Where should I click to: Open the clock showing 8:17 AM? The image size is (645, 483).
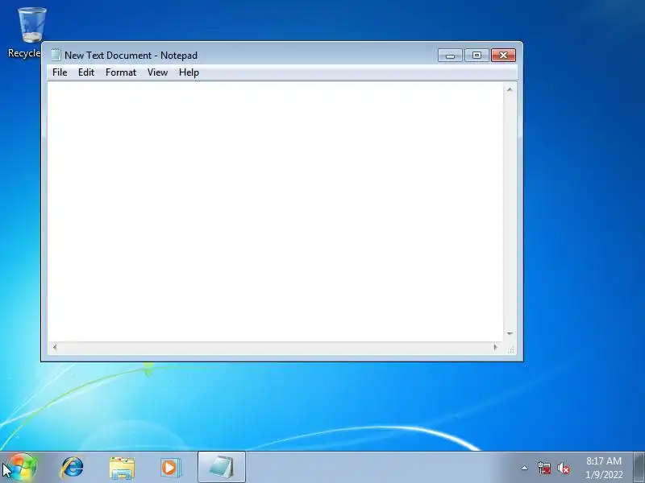tap(603, 468)
